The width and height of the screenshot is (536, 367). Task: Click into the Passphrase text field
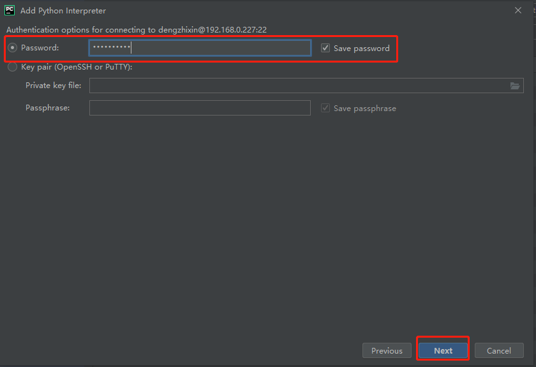200,109
